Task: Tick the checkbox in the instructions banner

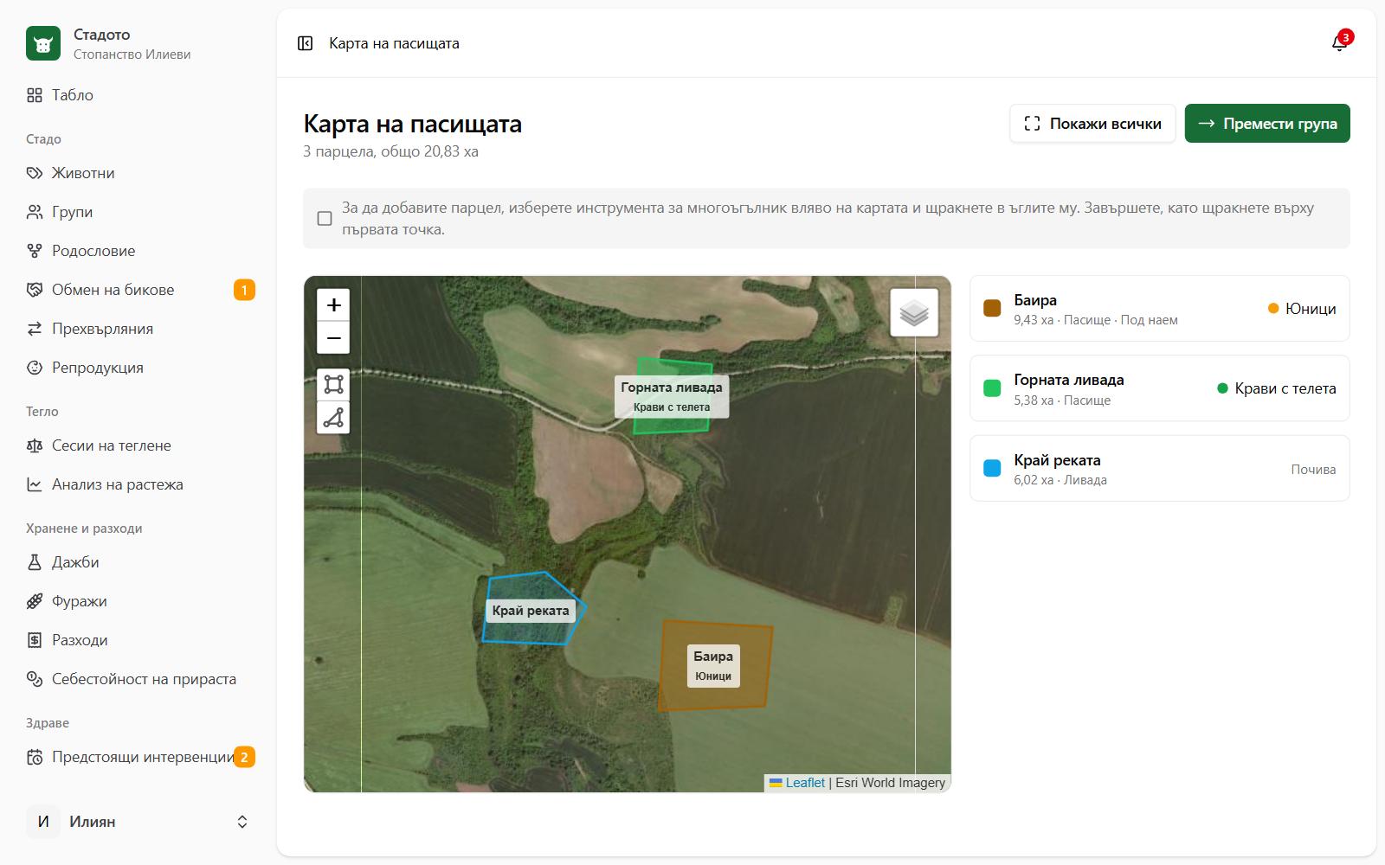Action: coord(325,218)
